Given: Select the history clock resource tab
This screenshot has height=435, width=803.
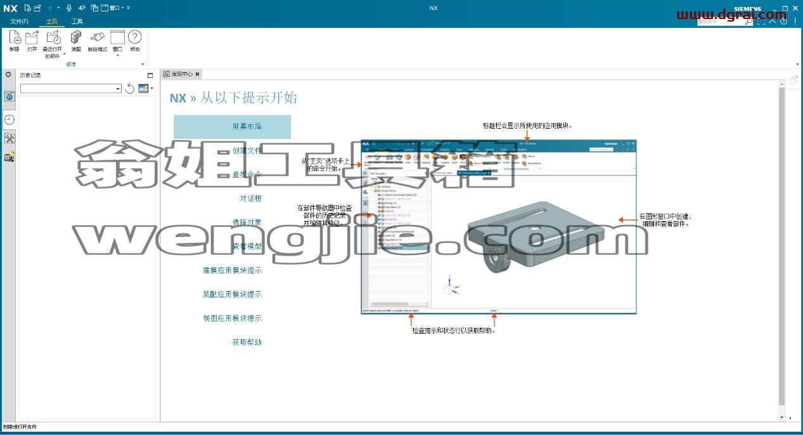Looking at the screenshot, I should [x=10, y=119].
